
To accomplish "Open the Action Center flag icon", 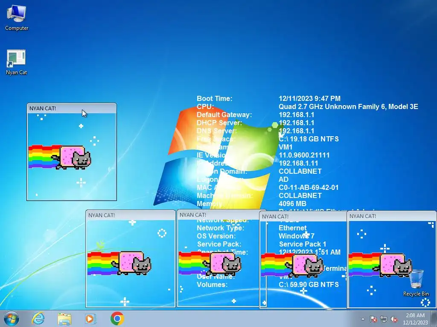I will tap(373, 319).
